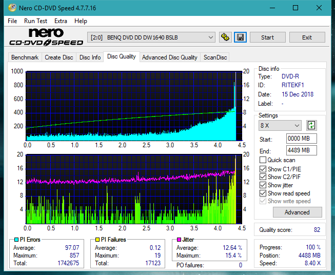This screenshot has height=275, width=335.
Task: Click the Advanced settings button
Action: pos(297,212)
